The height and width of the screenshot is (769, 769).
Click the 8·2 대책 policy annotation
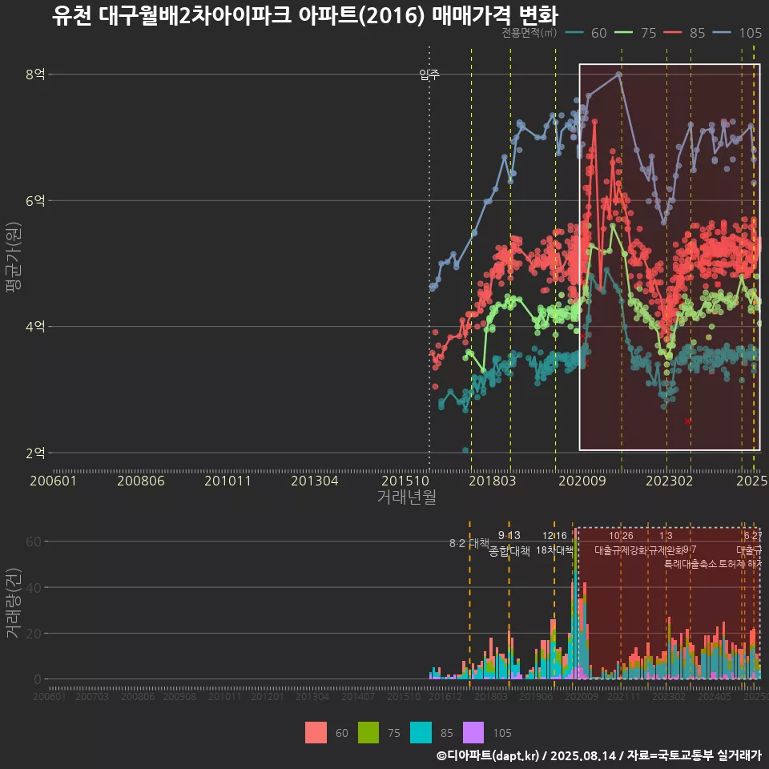coord(469,543)
